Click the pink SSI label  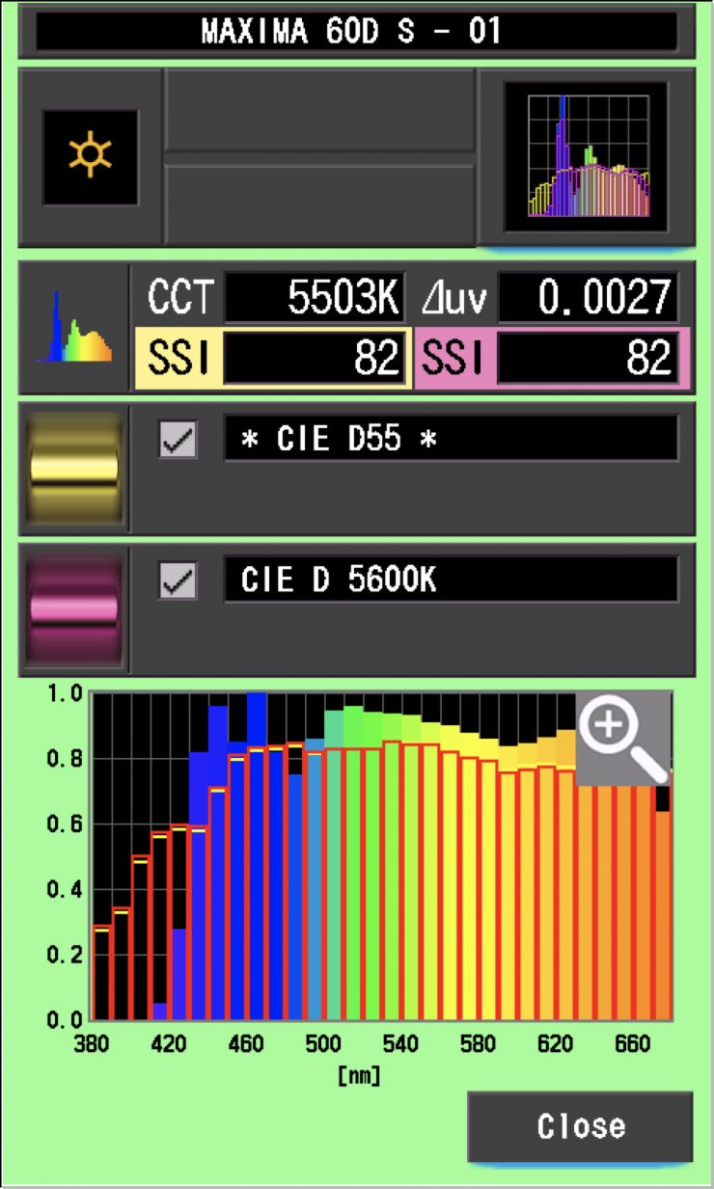pos(453,359)
